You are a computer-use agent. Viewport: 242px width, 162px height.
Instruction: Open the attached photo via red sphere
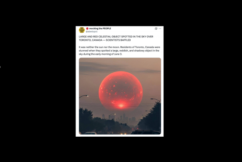pos(121,91)
